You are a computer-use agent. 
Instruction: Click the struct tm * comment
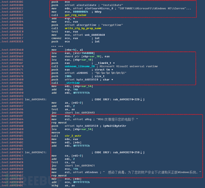(x=104, y=70)
